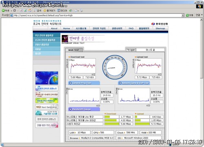
Task: Stop page loading with the Stop icon
Action: pos(21,11)
